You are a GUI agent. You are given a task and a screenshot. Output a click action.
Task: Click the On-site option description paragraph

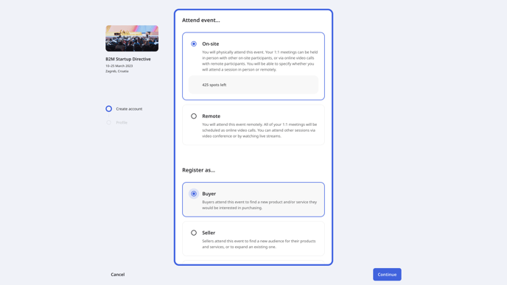[x=260, y=60]
